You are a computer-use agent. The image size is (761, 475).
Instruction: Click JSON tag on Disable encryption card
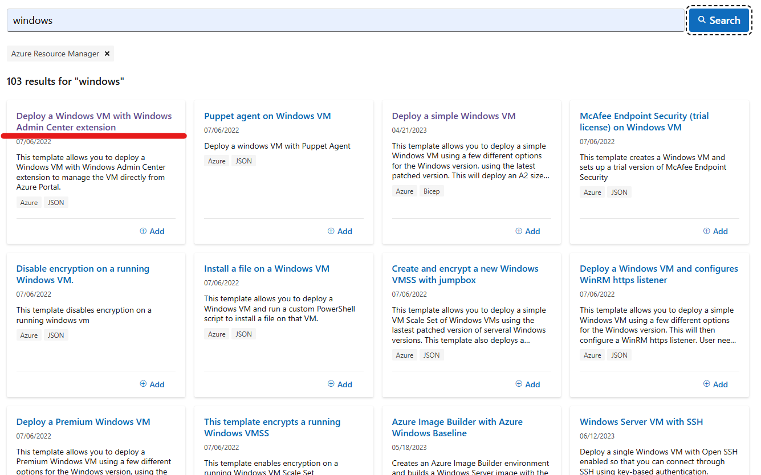[56, 335]
